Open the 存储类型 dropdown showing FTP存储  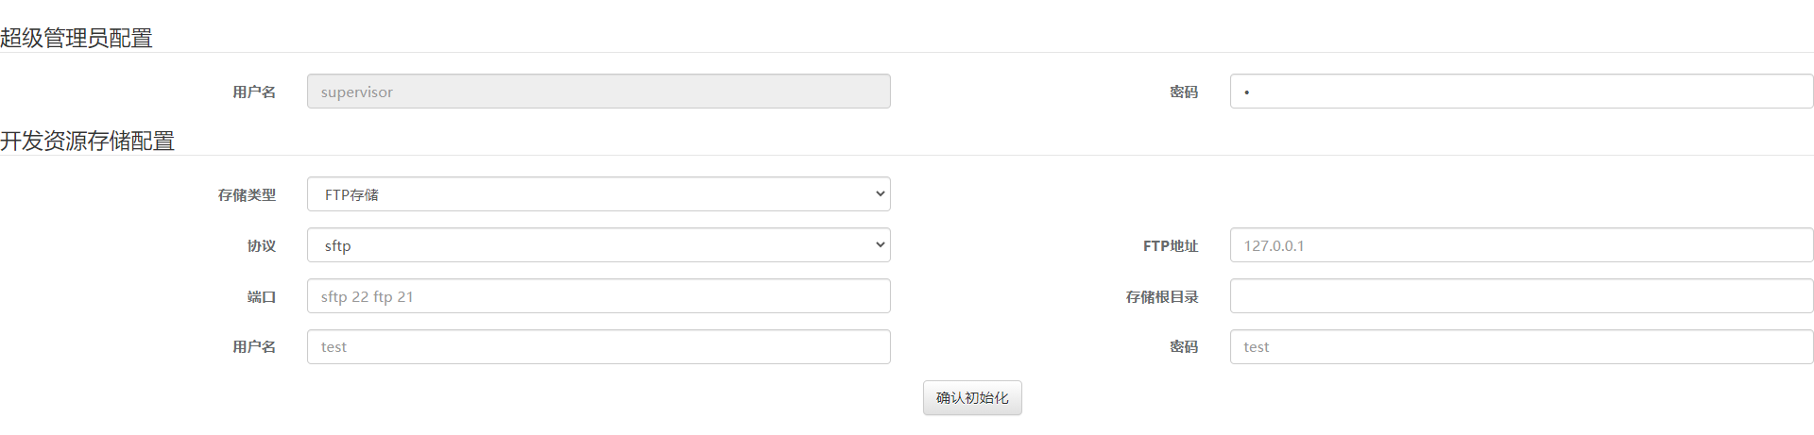(x=599, y=194)
